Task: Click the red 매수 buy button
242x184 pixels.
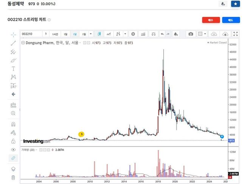Action: click(x=211, y=20)
